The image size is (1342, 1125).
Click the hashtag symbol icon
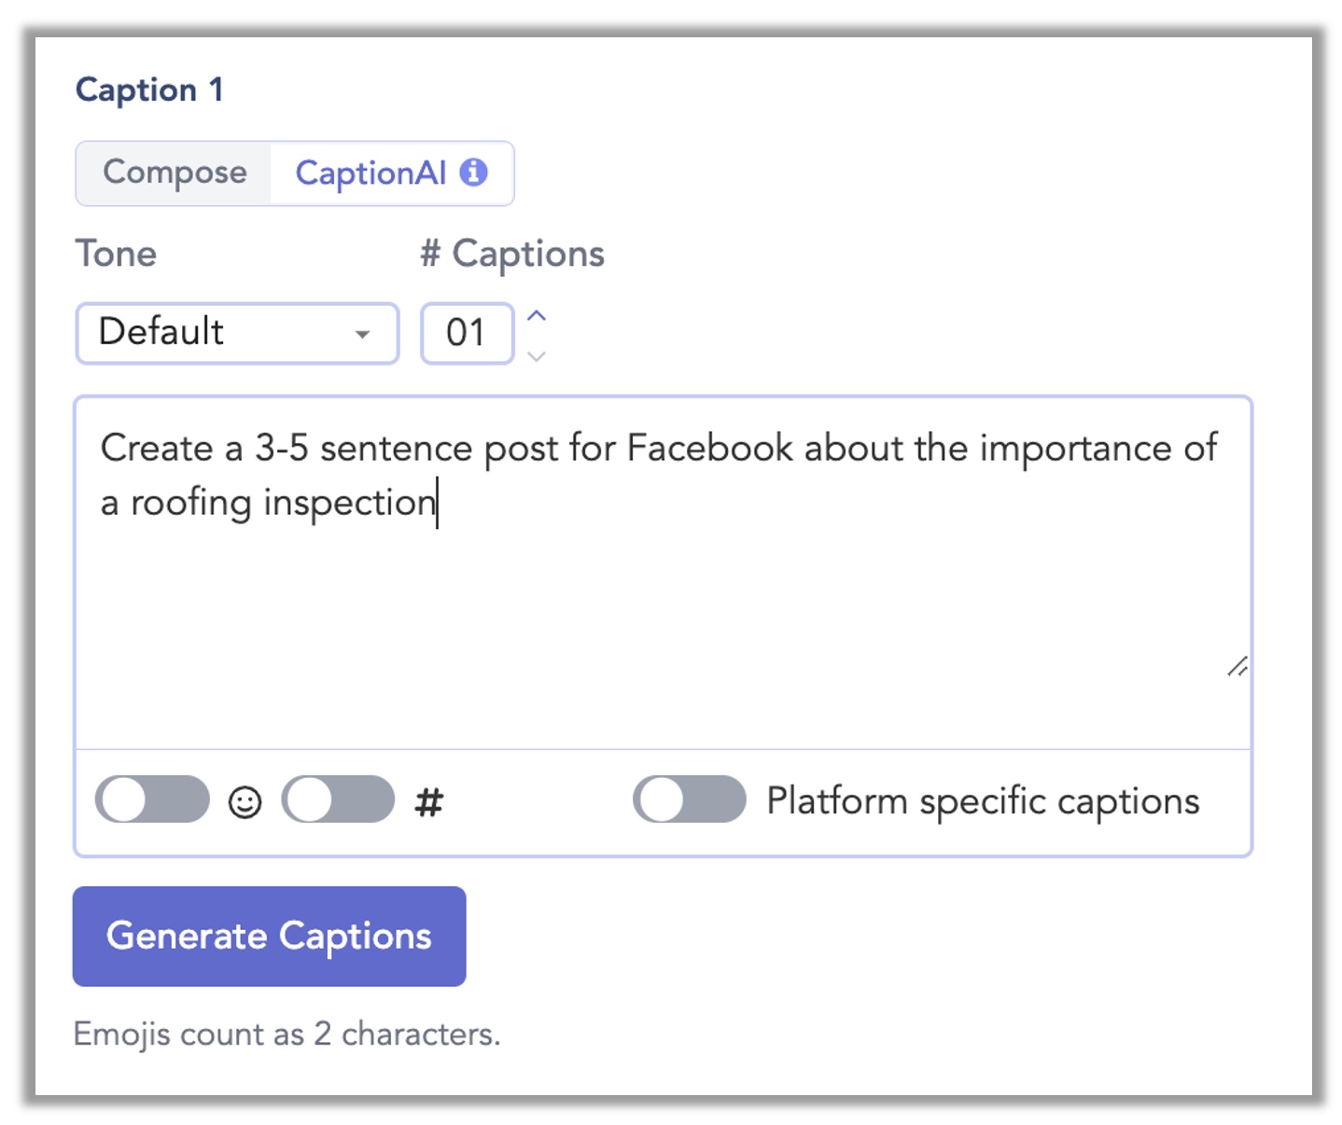(x=428, y=802)
